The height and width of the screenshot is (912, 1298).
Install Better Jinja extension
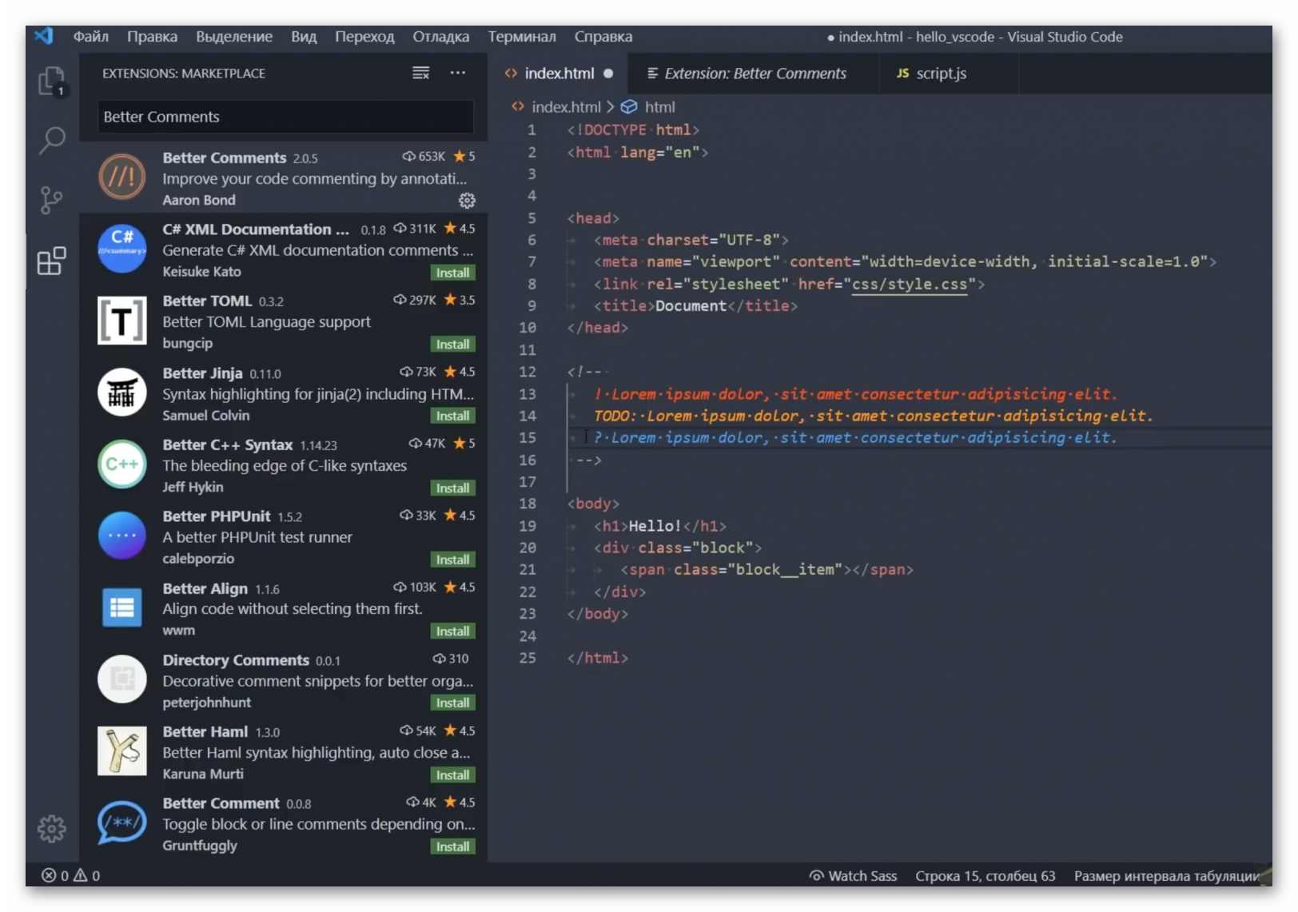(x=452, y=416)
